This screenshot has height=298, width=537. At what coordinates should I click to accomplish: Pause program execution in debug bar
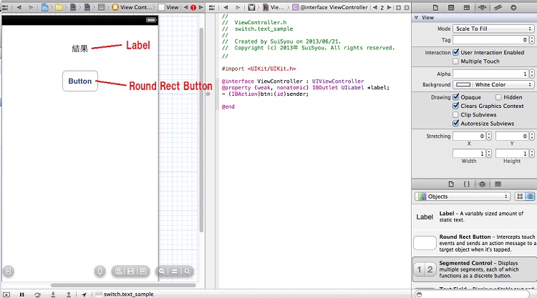click(22, 294)
